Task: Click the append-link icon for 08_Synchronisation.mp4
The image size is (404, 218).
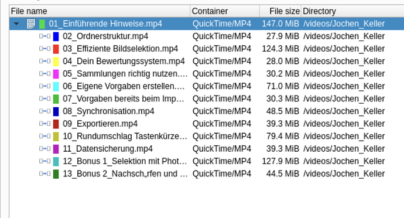Action: (45, 111)
